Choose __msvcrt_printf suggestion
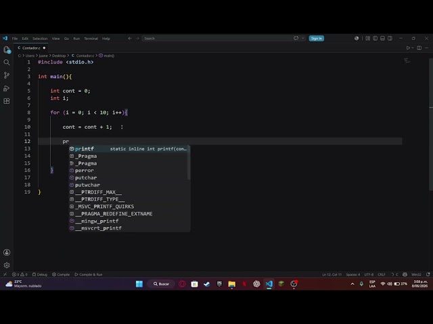433x324 pixels. click(x=128, y=228)
